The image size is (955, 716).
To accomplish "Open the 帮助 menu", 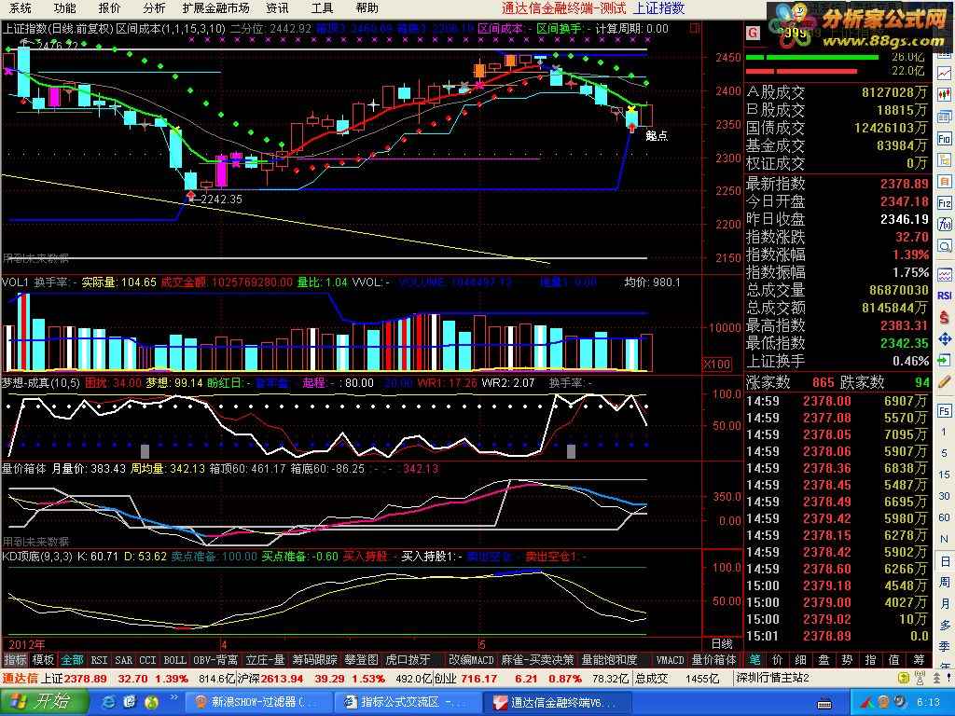I will click(x=367, y=7).
